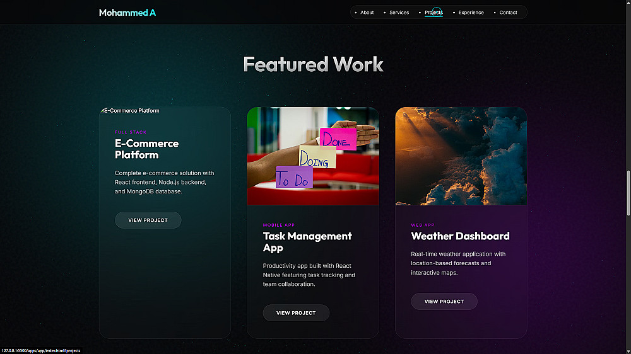Open the Experience nav link

[471, 13]
